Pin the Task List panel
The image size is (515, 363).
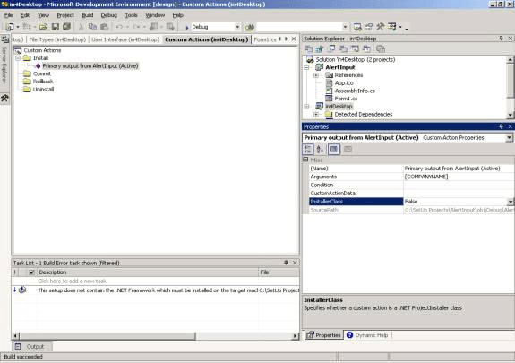(x=286, y=263)
